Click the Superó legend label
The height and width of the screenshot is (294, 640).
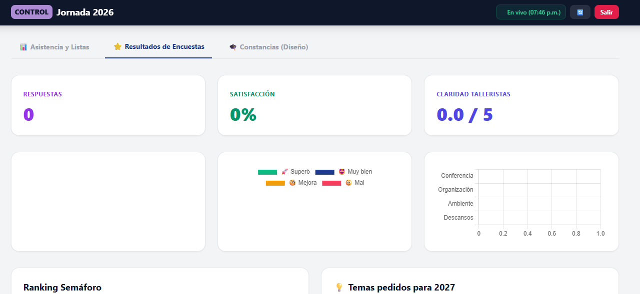(x=300, y=172)
